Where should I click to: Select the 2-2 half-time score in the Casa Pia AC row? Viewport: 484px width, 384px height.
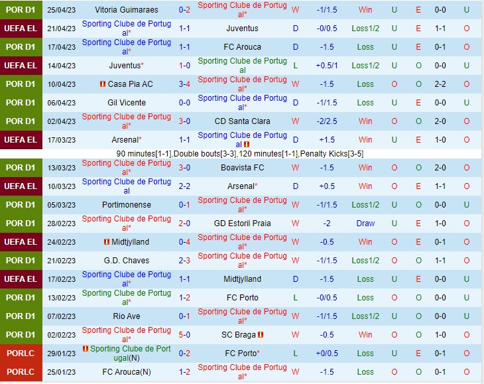pos(440,84)
